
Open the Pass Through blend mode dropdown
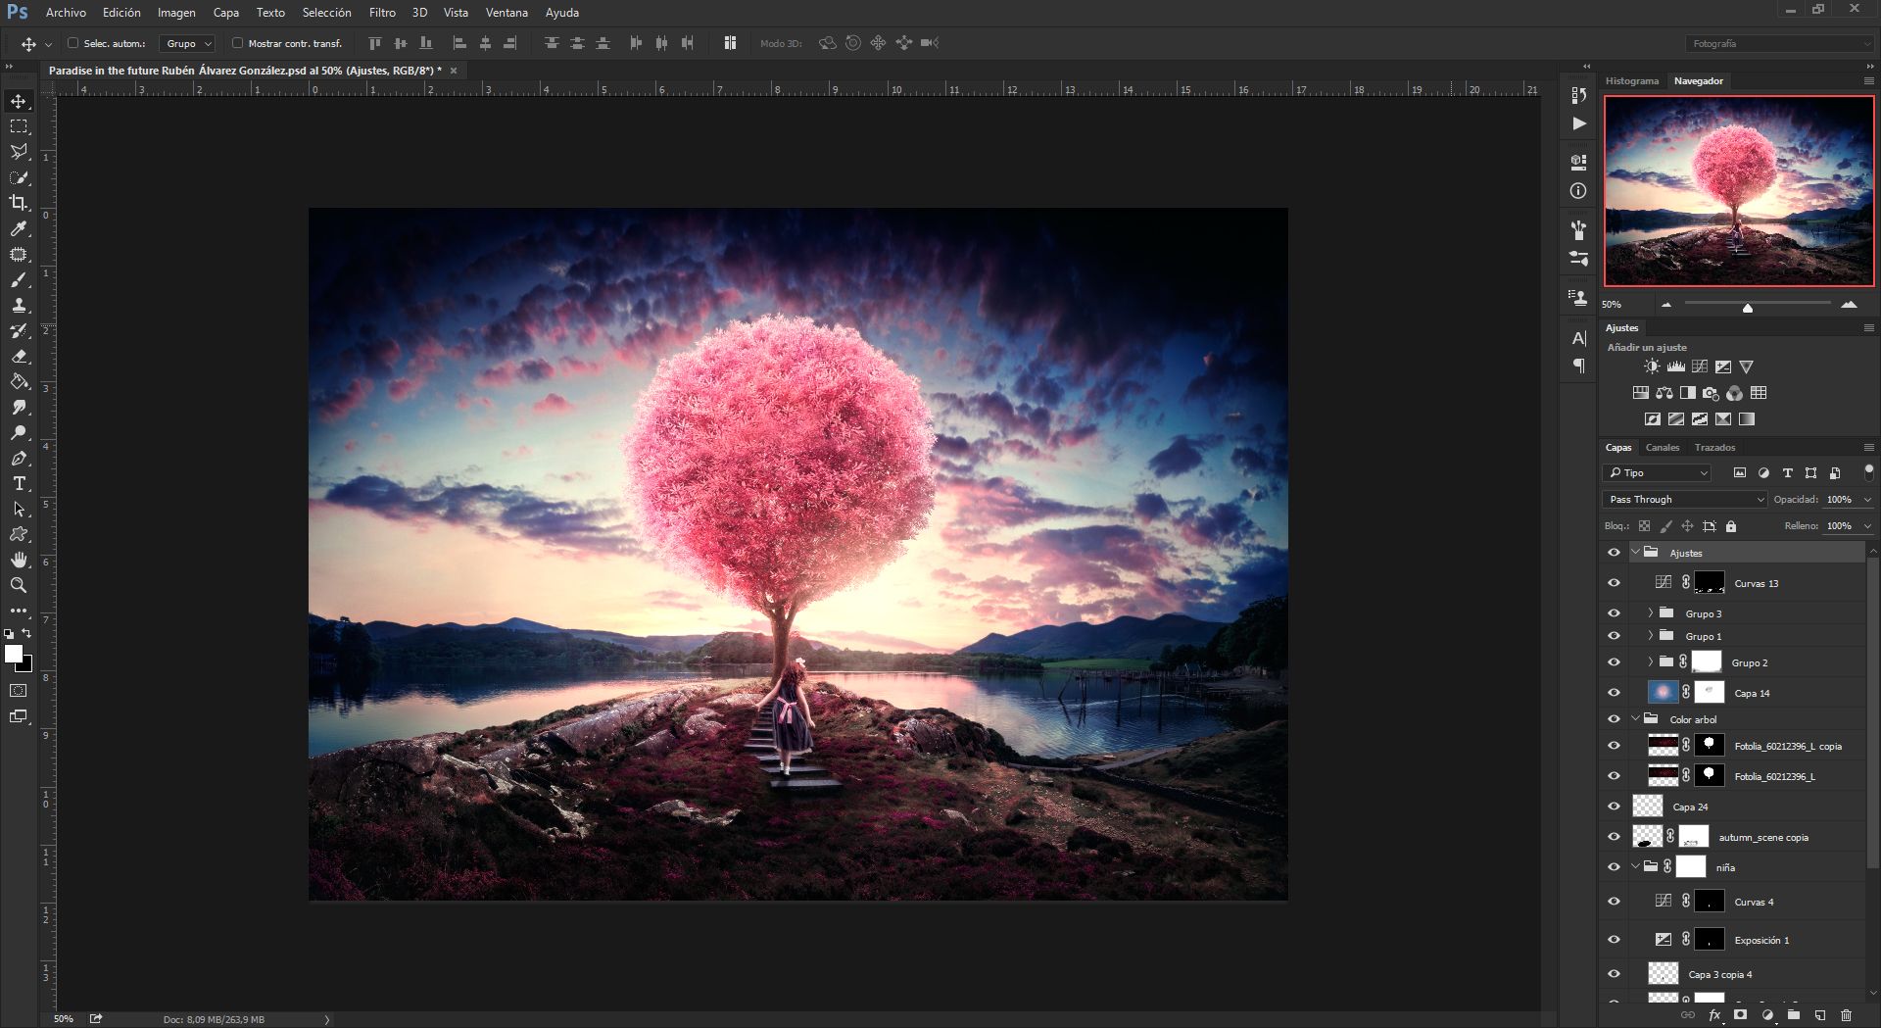click(x=1683, y=499)
